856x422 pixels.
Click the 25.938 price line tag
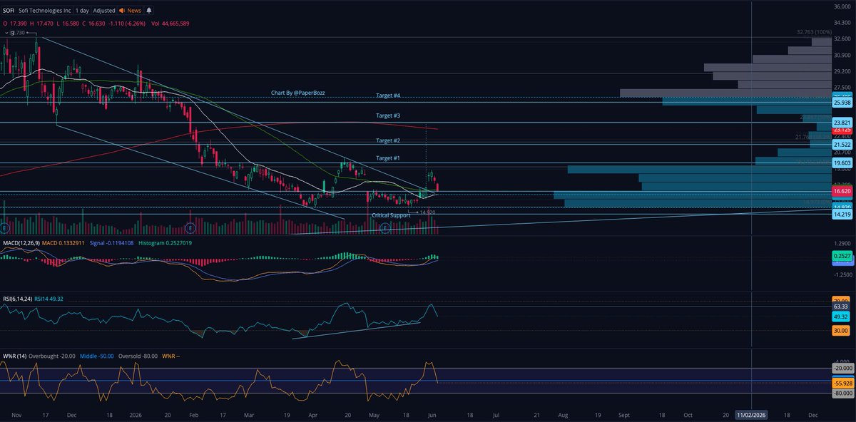pos(842,103)
